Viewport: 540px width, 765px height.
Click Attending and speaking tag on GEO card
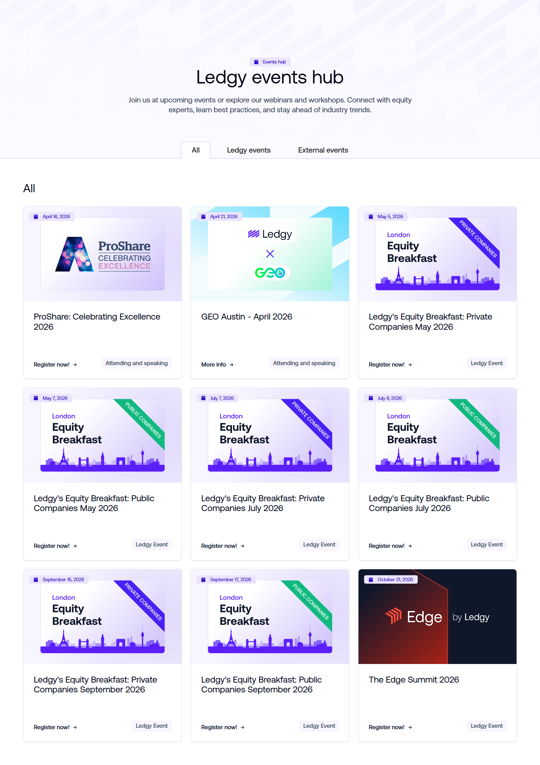click(x=304, y=363)
